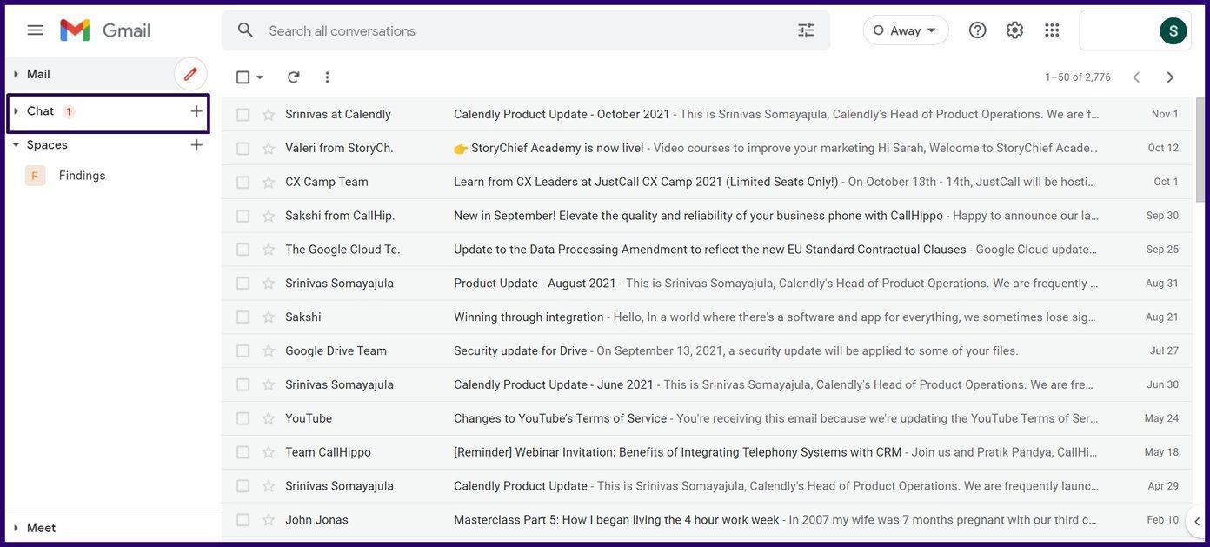This screenshot has height=547, width=1210.
Task: Click the search magnifier icon
Action: pyautogui.click(x=246, y=30)
